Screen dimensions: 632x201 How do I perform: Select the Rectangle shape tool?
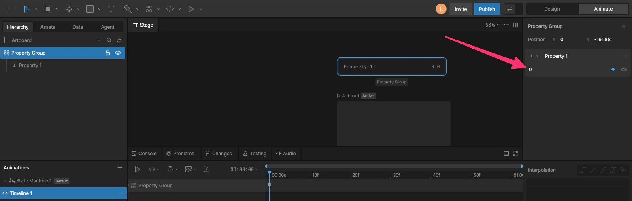[x=90, y=9]
